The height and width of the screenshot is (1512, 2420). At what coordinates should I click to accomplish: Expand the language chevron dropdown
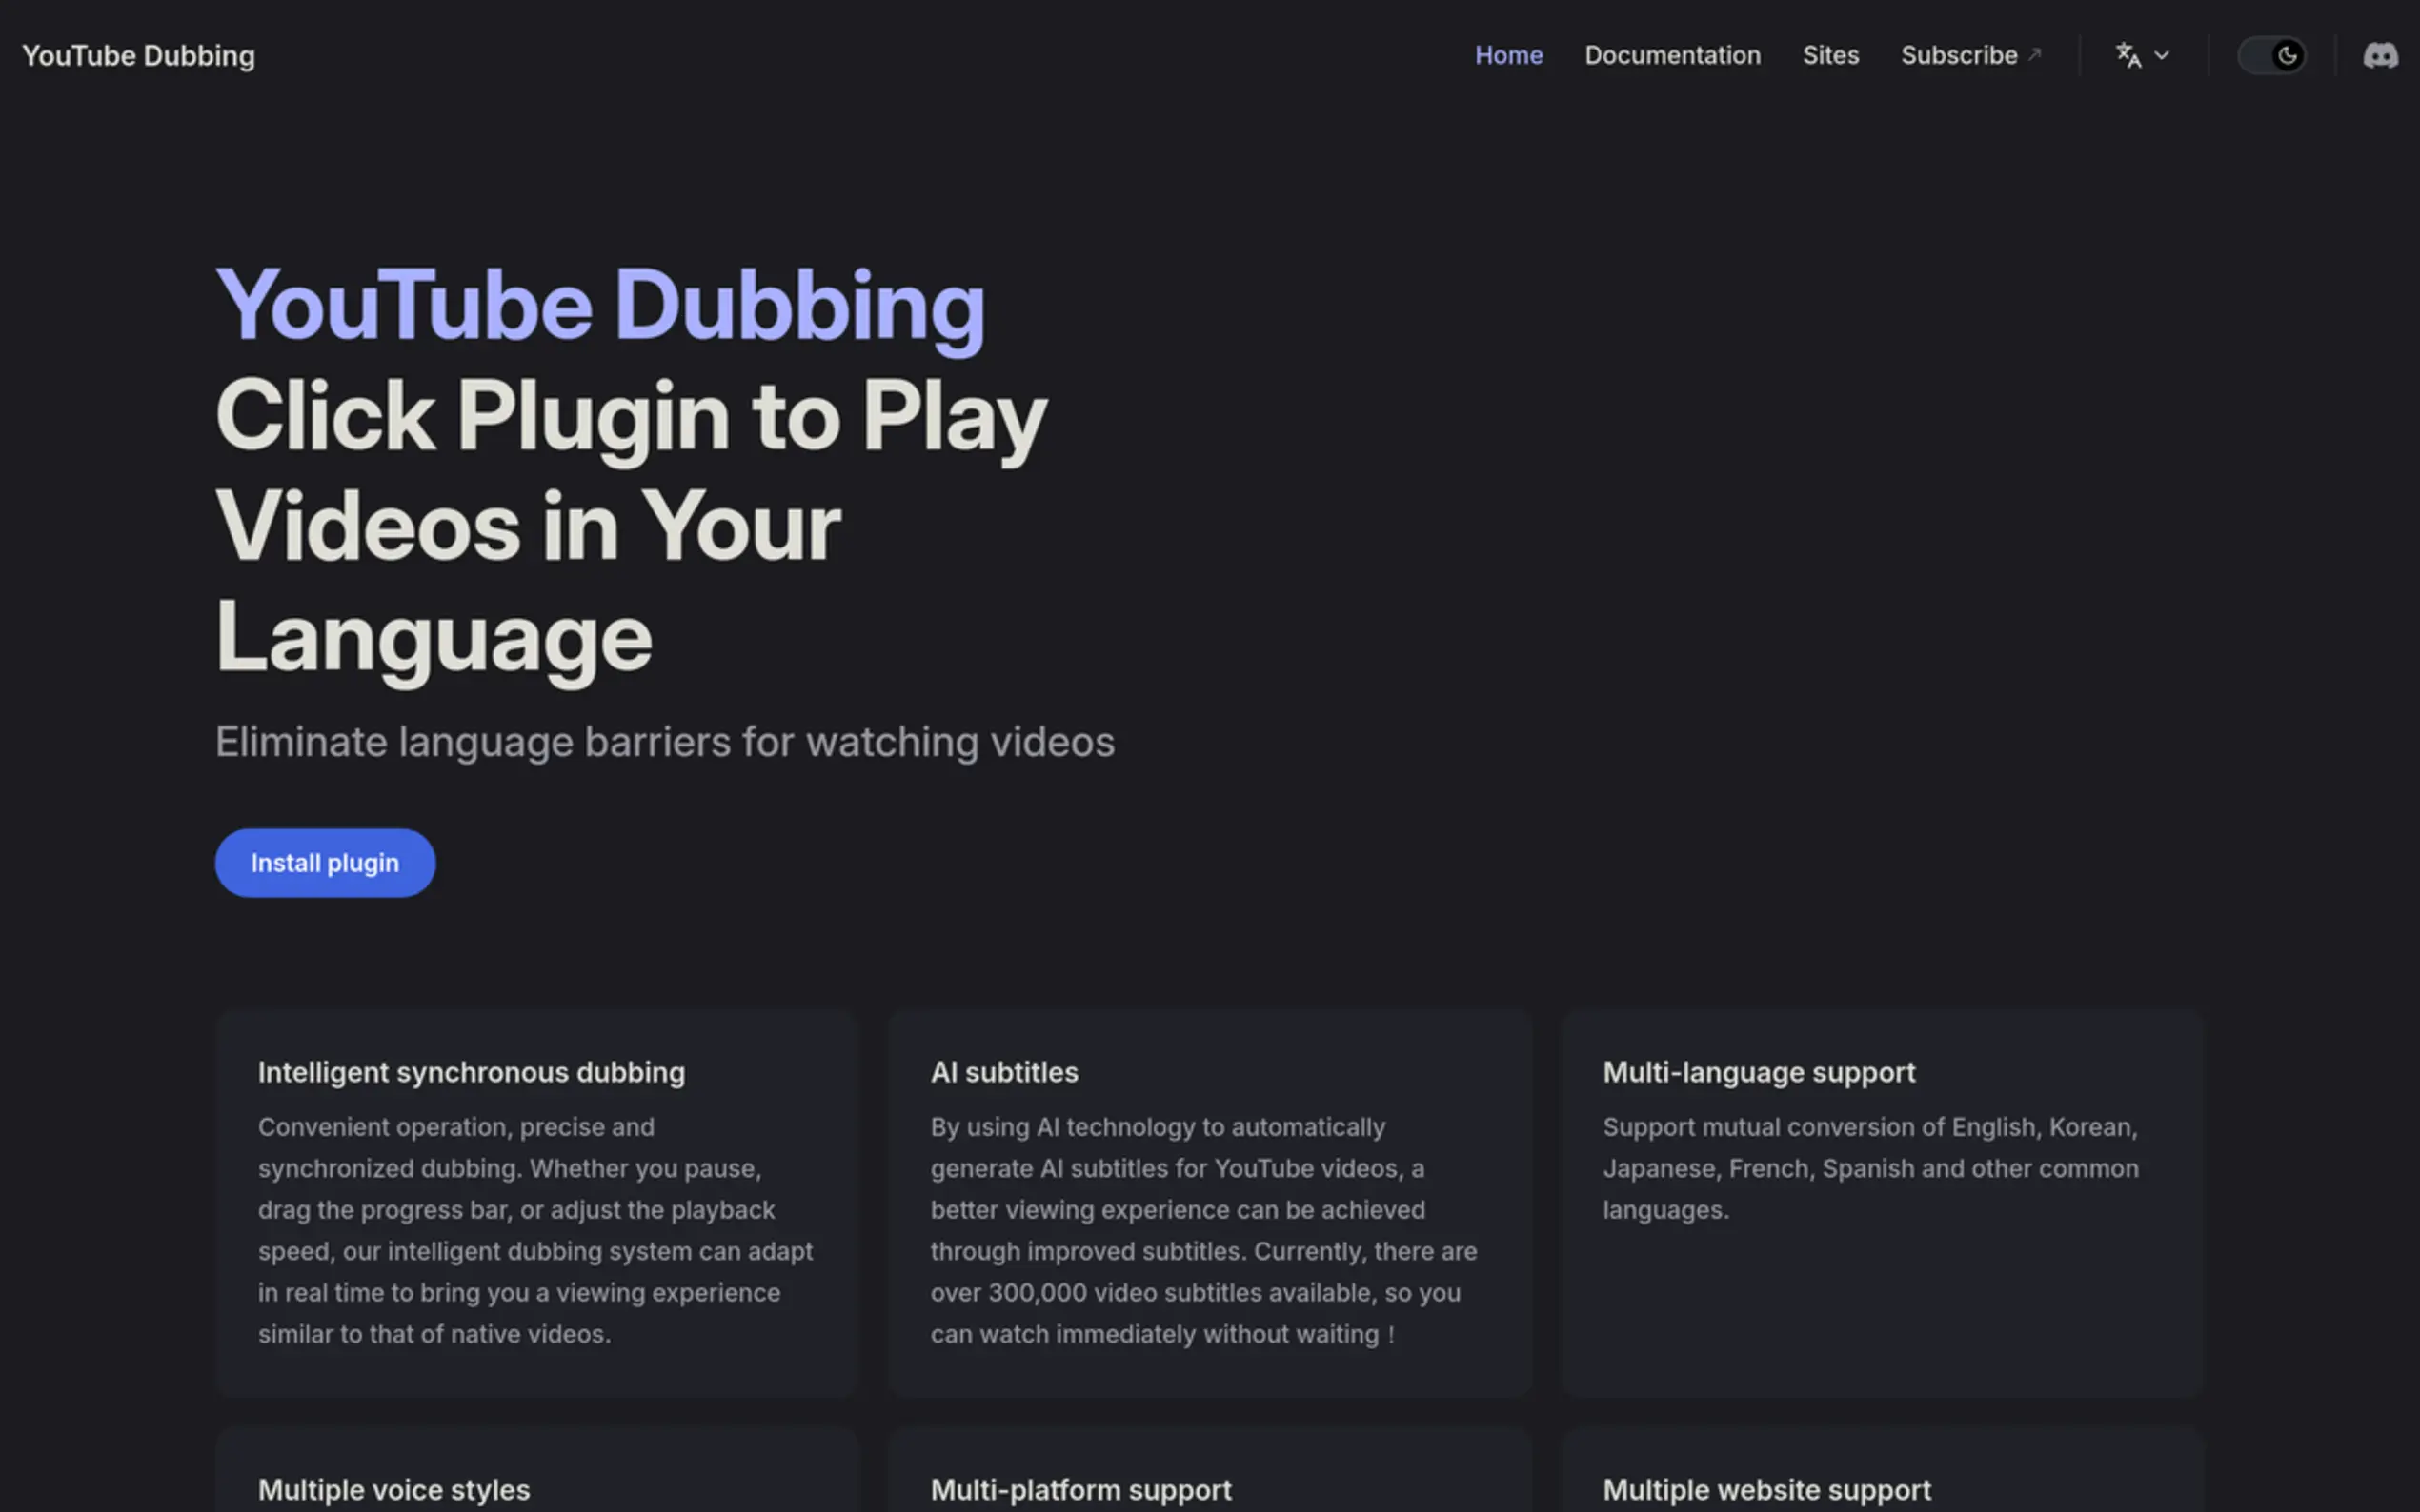2161,56
